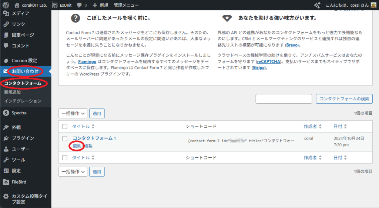Click the question mark help icon
The height and width of the screenshot is (208, 379).
coord(76,18)
